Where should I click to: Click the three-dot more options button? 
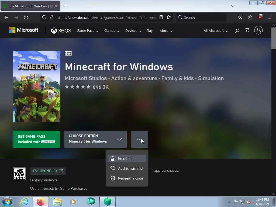(x=139, y=139)
